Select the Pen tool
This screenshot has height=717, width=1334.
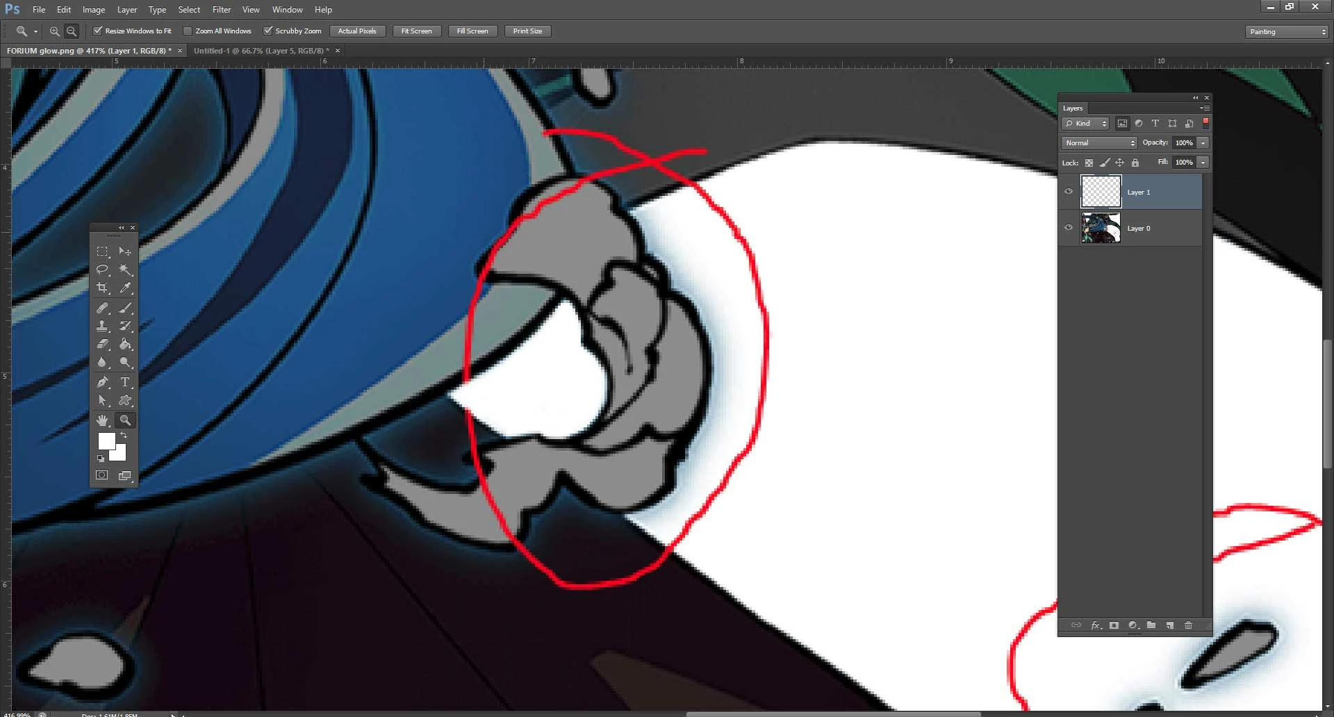102,382
